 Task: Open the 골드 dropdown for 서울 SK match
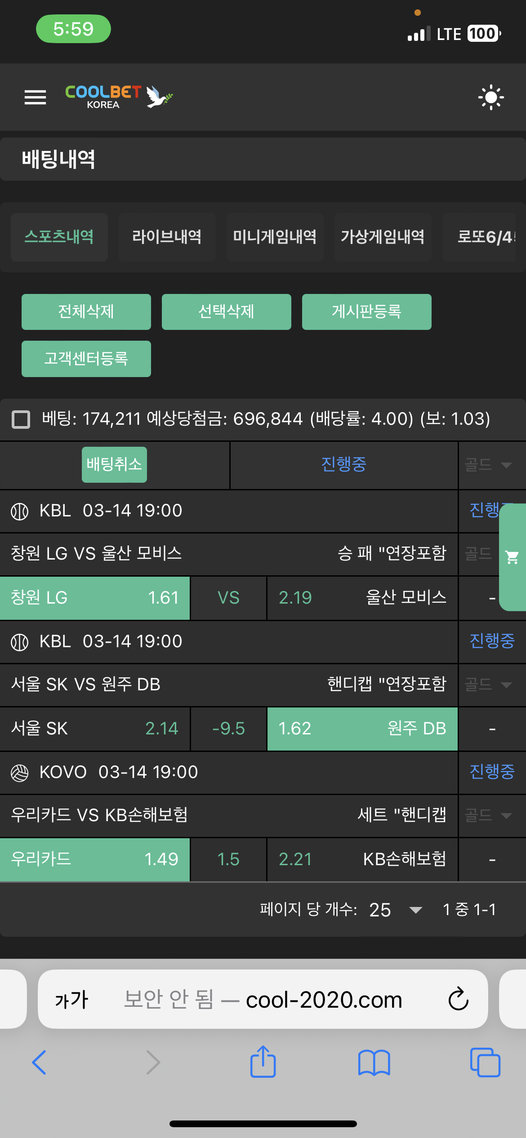[x=489, y=685]
